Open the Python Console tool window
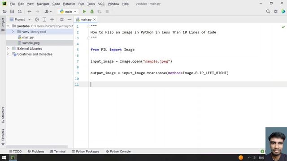This screenshot has width=287, height=161. click(118, 151)
